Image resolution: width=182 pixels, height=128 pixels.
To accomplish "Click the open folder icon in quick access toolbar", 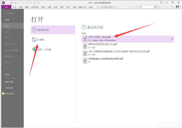I will click(8, 3).
